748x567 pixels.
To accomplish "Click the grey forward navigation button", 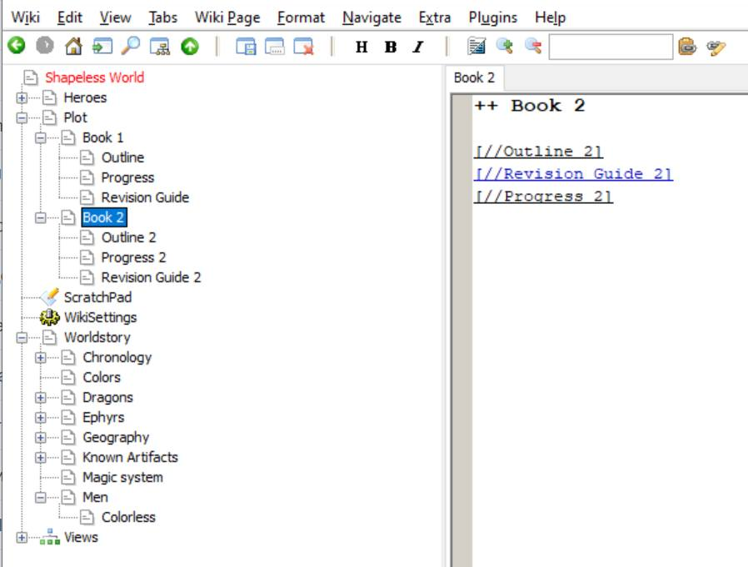I will tap(45, 46).
